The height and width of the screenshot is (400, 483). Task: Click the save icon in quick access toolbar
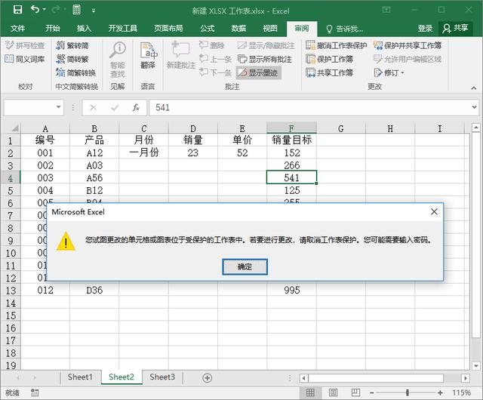17,9
